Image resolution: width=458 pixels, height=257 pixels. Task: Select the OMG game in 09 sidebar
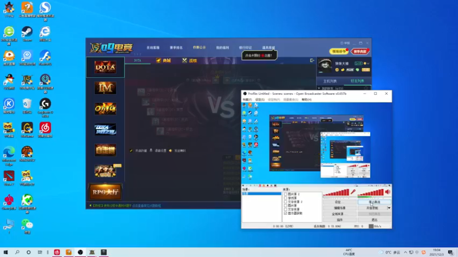(105, 109)
